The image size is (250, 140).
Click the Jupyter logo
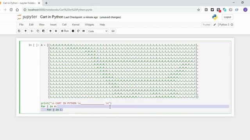(27, 17)
